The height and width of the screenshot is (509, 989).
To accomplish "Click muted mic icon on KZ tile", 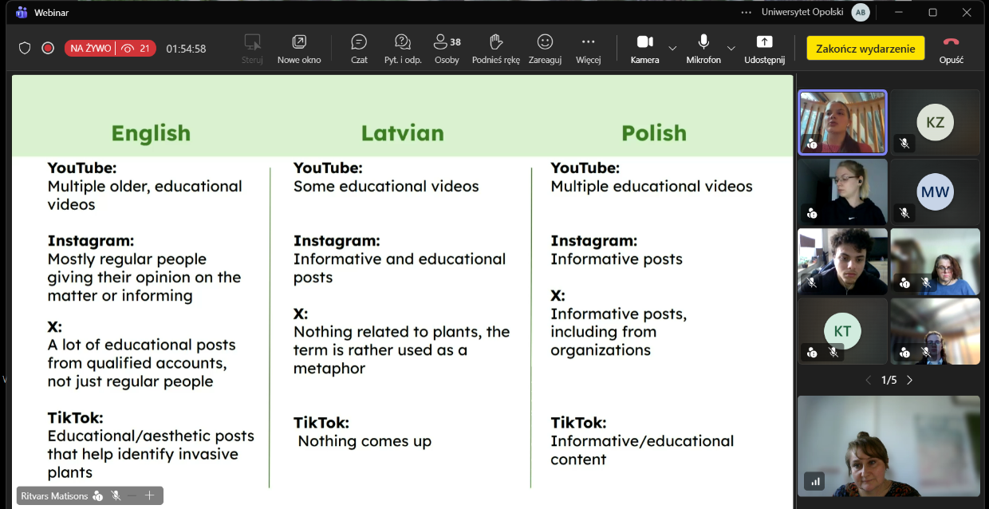I will coord(904,144).
